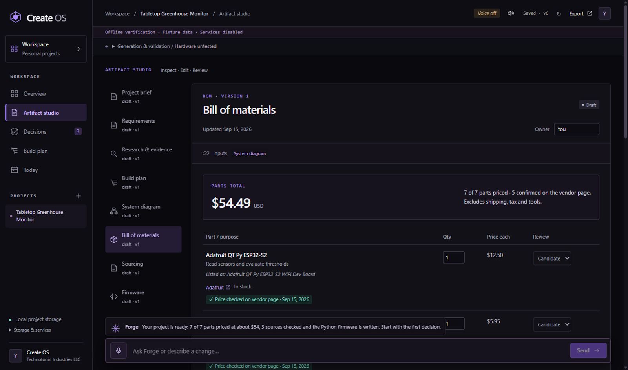This screenshot has height=370, width=628.
Task: Focus the Ask Forge message box
Action: (349, 351)
